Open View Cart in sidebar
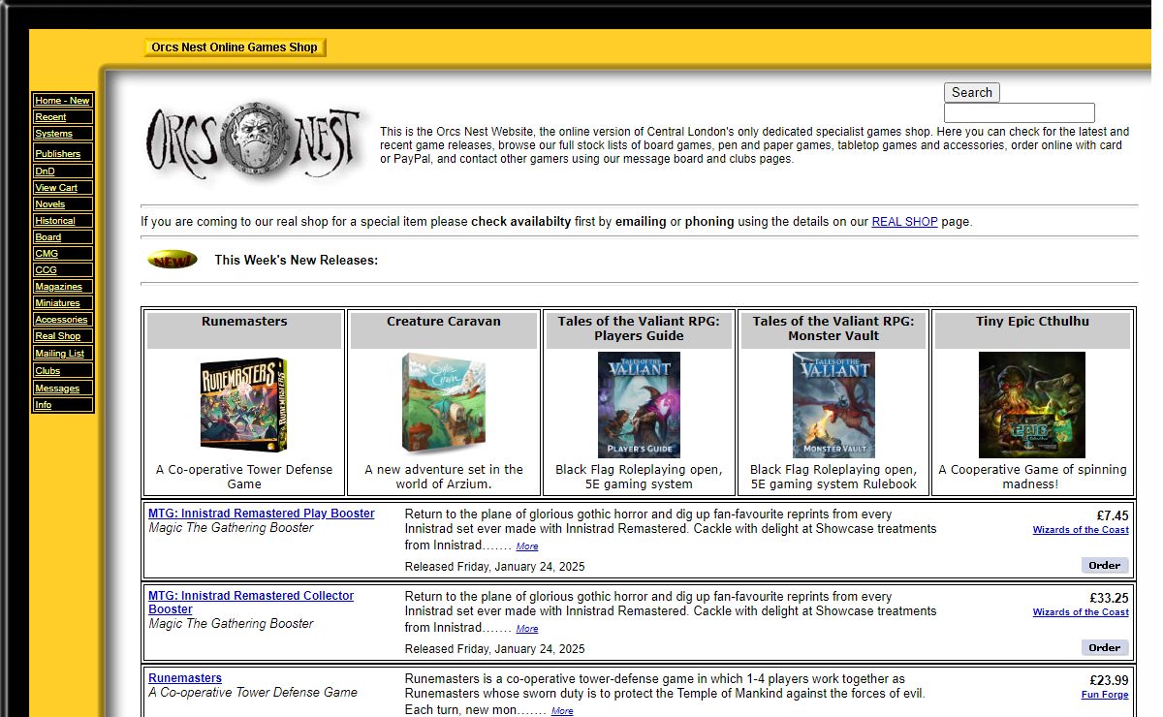 56,188
